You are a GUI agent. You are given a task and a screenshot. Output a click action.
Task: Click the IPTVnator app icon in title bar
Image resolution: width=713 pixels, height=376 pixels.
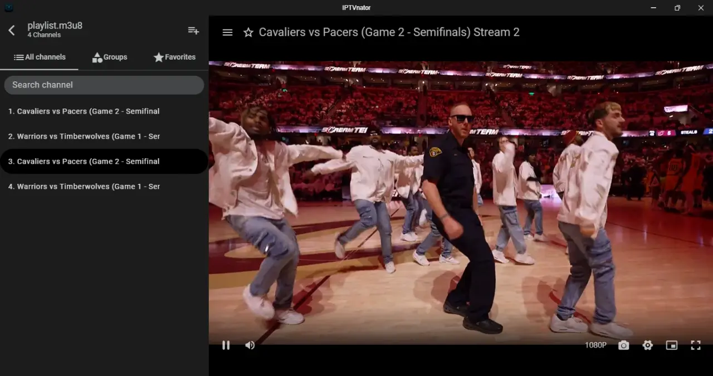click(x=8, y=8)
